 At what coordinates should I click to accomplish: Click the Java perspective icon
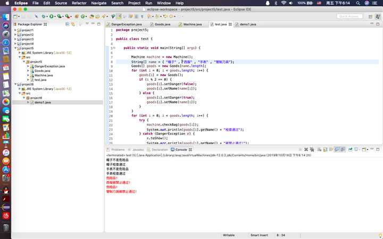pyautogui.click(x=378, y=16)
